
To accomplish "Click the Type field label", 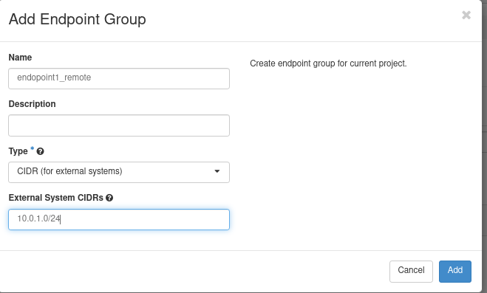I will point(18,151).
